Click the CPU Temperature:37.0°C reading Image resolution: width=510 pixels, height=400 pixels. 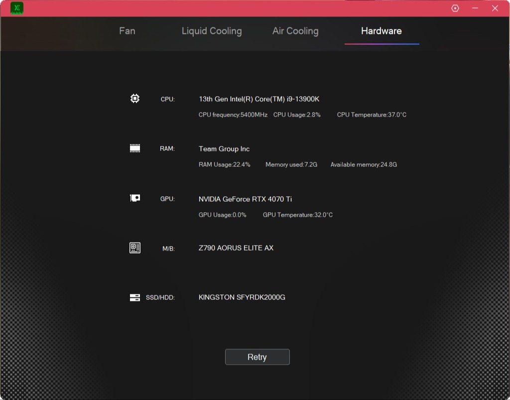point(372,115)
